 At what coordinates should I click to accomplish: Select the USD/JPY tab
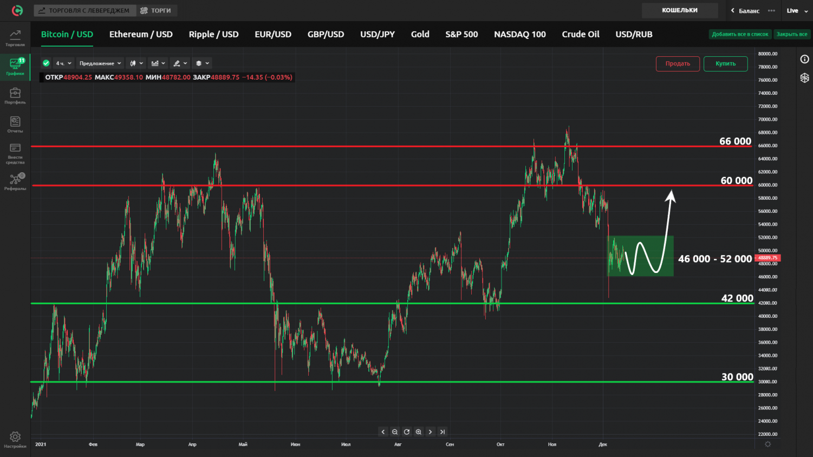pyautogui.click(x=378, y=34)
